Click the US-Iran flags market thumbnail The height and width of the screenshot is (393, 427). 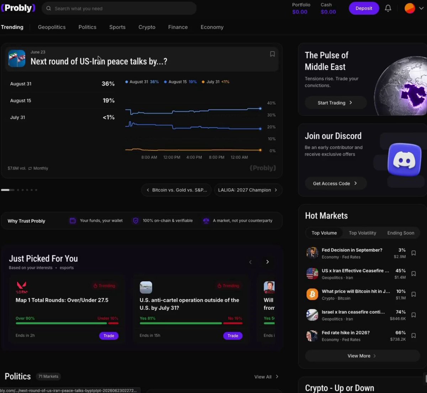[17, 58]
